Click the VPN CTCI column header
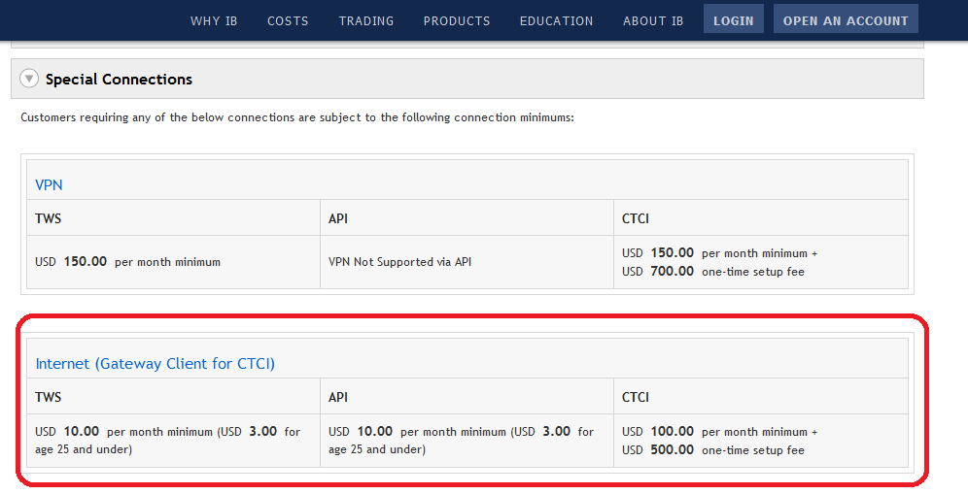 tap(636, 218)
